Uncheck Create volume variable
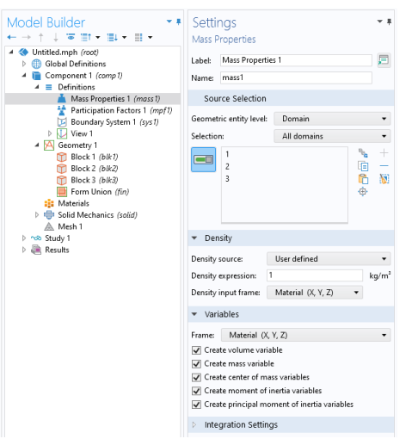This screenshot has width=418, height=445. (196, 350)
